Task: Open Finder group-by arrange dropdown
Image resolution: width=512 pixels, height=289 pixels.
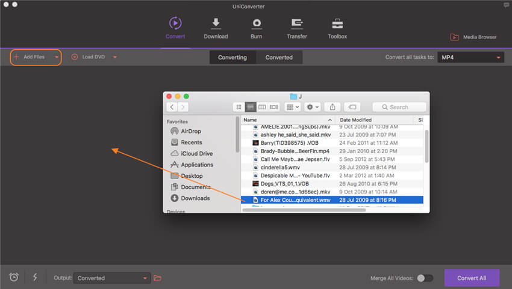Action: 293,107
